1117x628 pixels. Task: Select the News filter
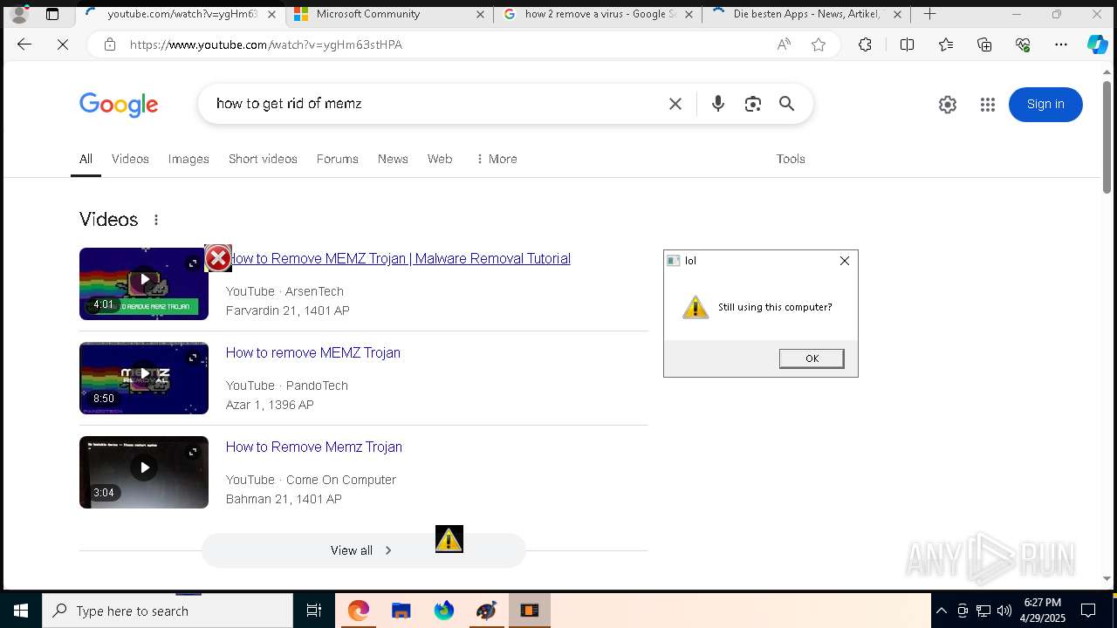[x=393, y=159]
